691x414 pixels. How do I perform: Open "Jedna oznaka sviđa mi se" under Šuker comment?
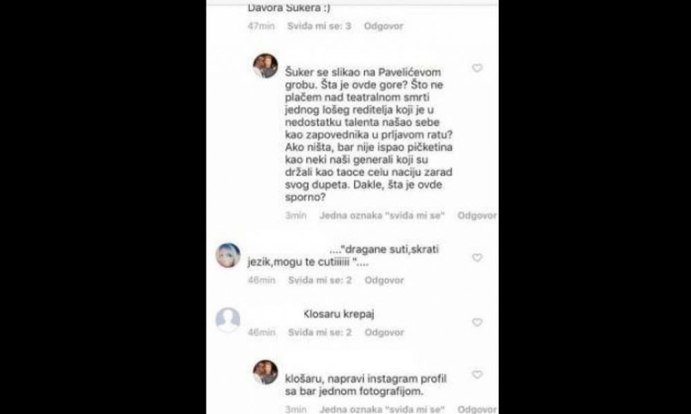382,215
